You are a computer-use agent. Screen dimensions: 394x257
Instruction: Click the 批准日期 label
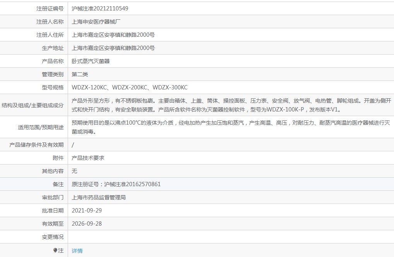pos(53,211)
